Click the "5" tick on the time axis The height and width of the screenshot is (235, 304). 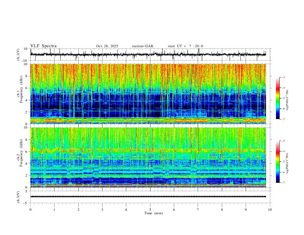150,210
